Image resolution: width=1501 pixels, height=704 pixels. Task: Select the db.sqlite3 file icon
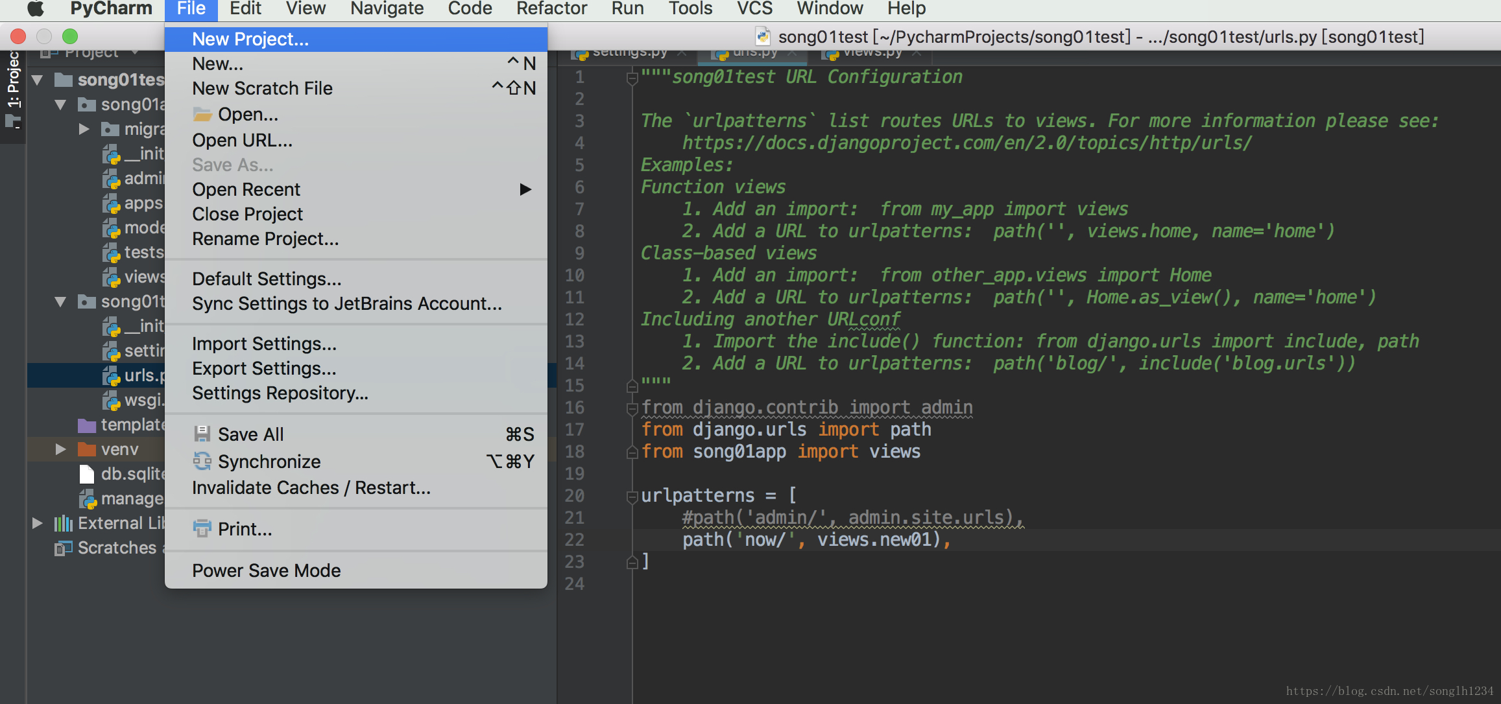pyautogui.click(x=87, y=475)
